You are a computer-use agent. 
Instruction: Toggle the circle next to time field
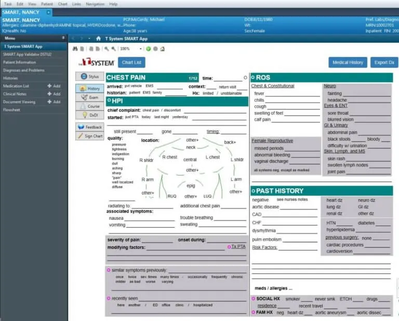click(245, 78)
